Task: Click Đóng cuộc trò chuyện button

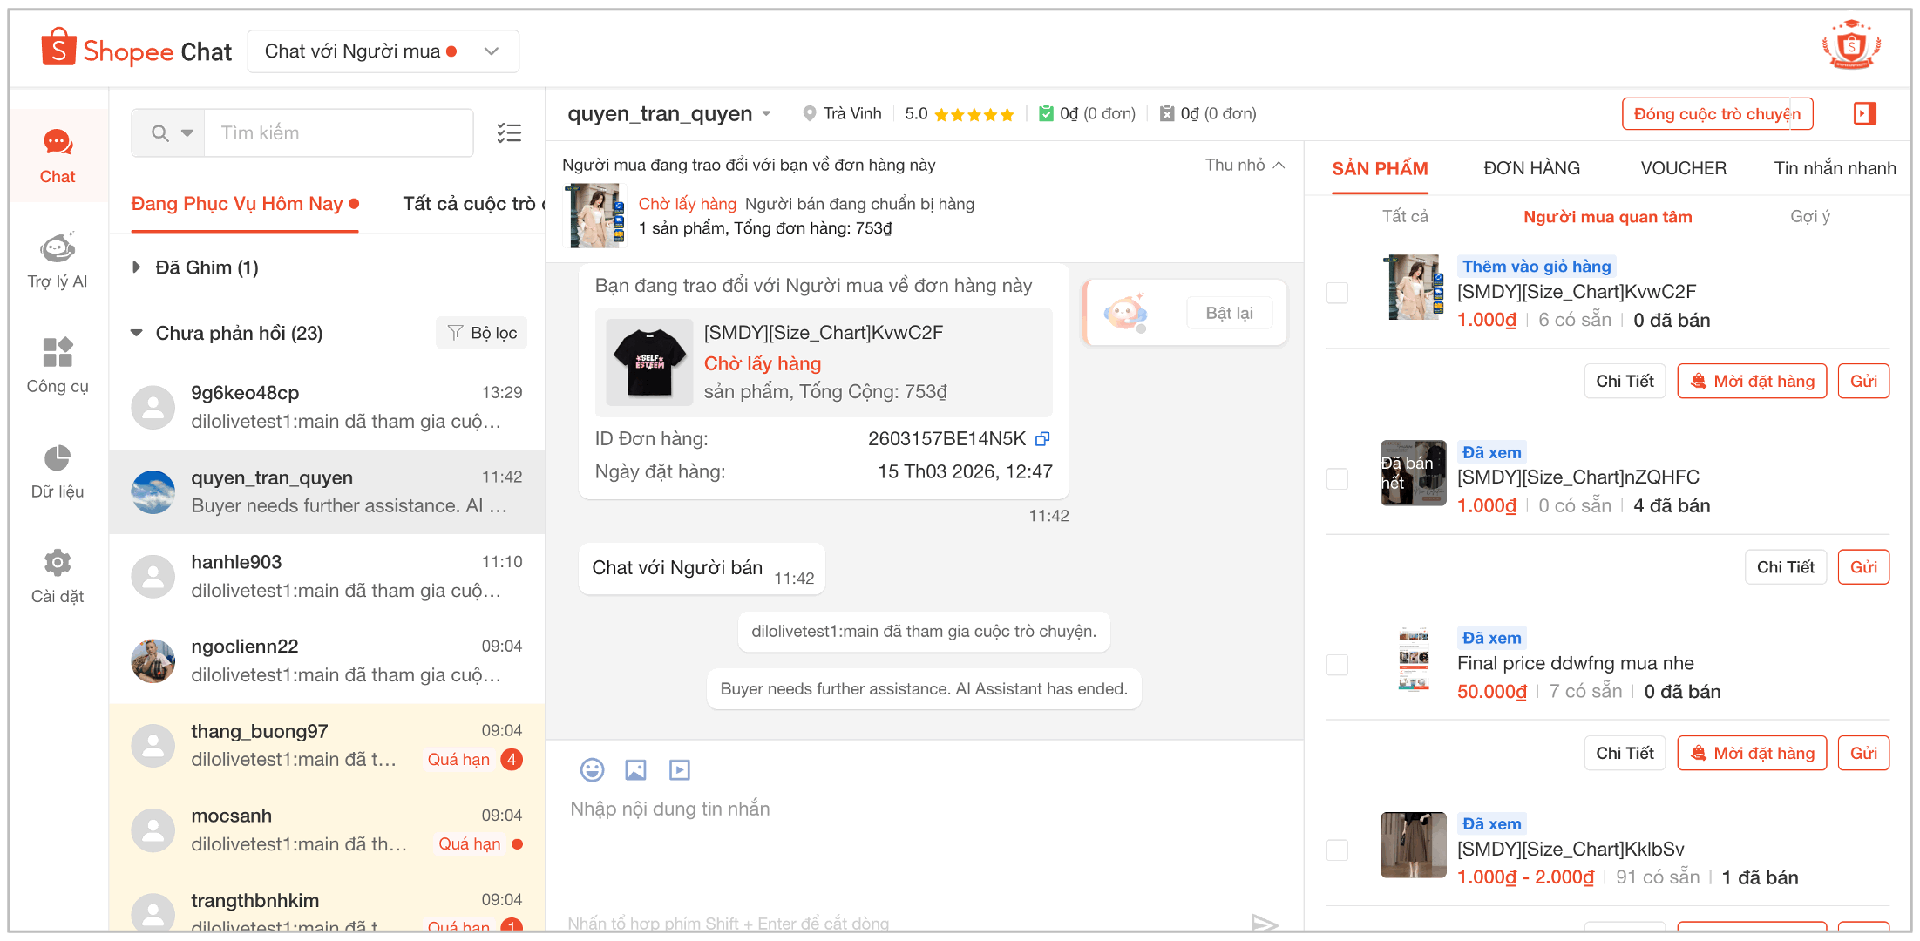Action: click(x=1716, y=114)
